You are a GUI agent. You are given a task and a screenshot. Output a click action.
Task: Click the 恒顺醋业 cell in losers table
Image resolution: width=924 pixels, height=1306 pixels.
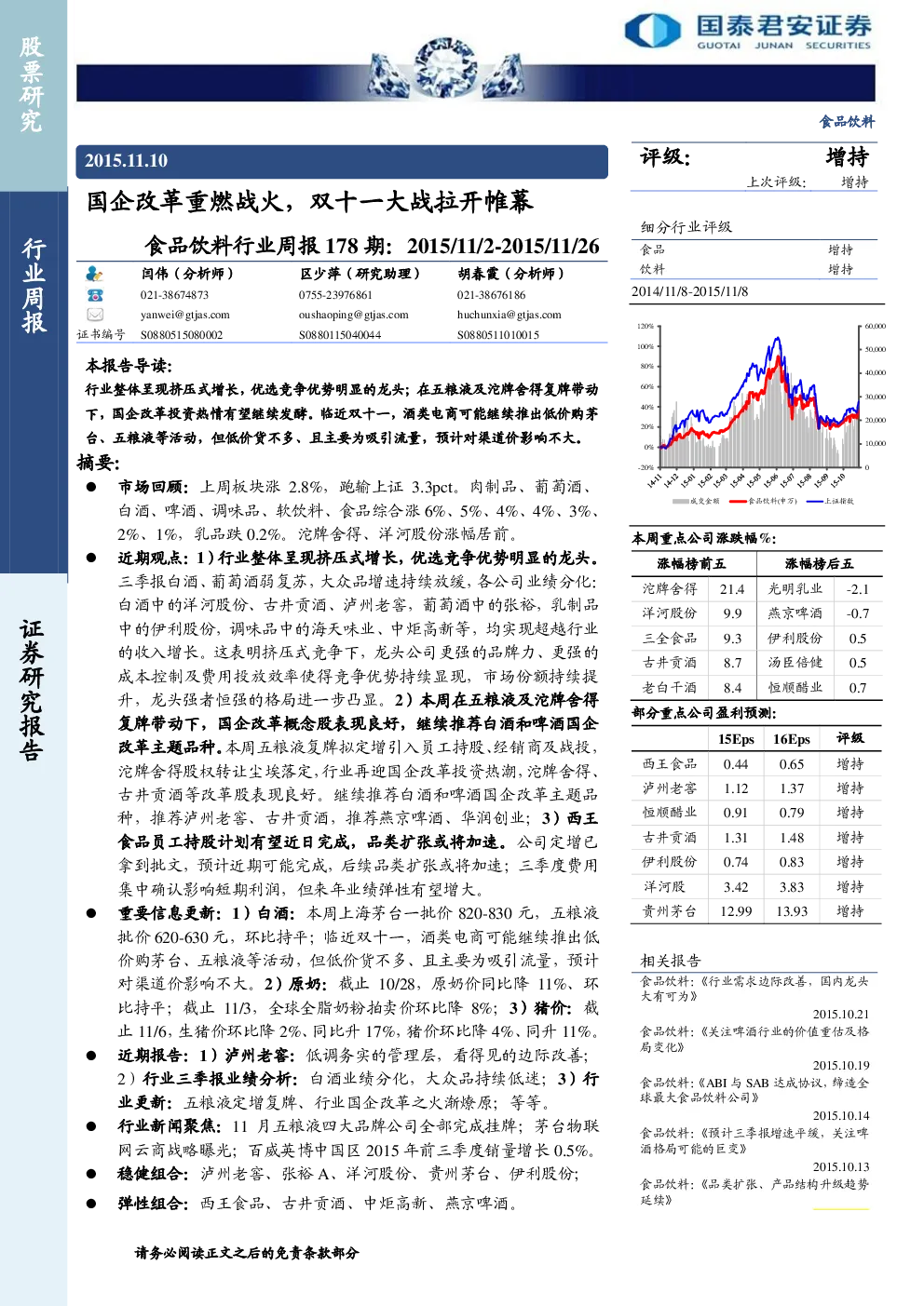(795, 688)
